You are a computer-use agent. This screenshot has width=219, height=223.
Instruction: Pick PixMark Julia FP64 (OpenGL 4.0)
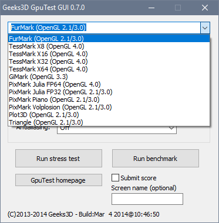click(109, 84)
